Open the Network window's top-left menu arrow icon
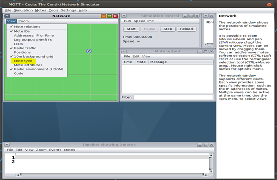 coord(7,16)
